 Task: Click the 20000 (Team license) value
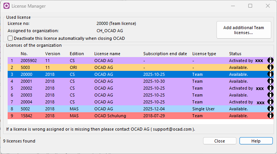click(x=116, y=23)
